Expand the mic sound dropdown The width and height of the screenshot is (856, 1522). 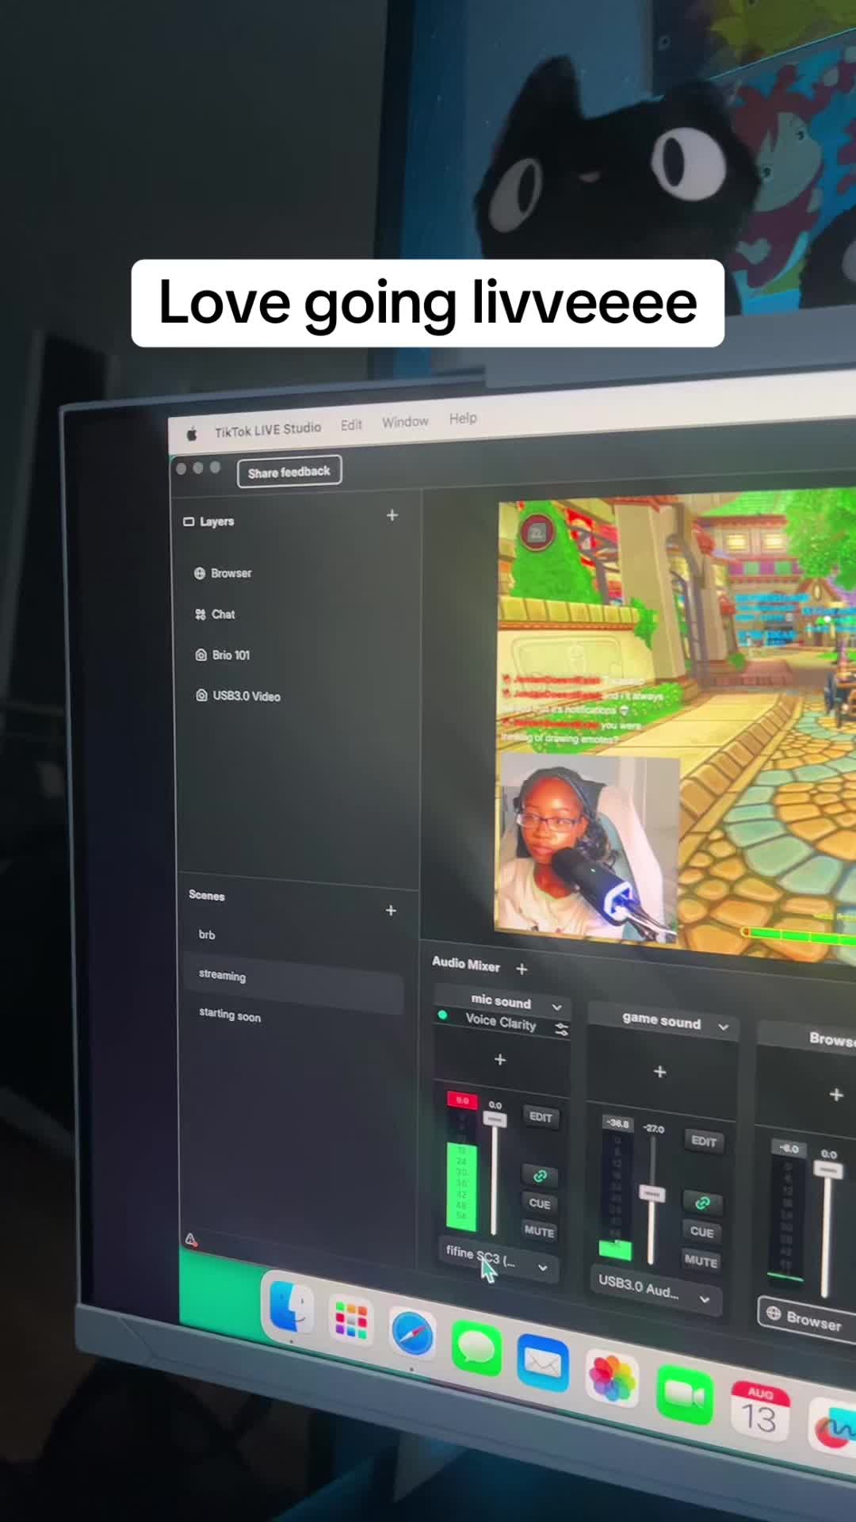557,1007
